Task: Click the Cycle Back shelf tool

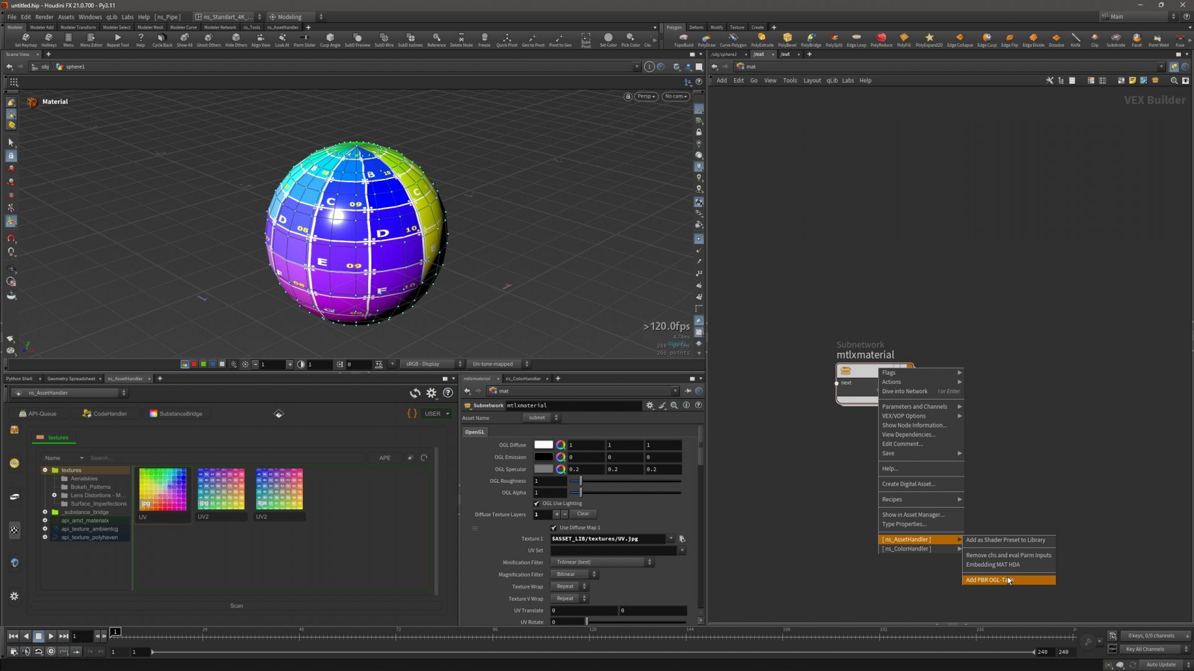Action: click(x=162, y=40)
